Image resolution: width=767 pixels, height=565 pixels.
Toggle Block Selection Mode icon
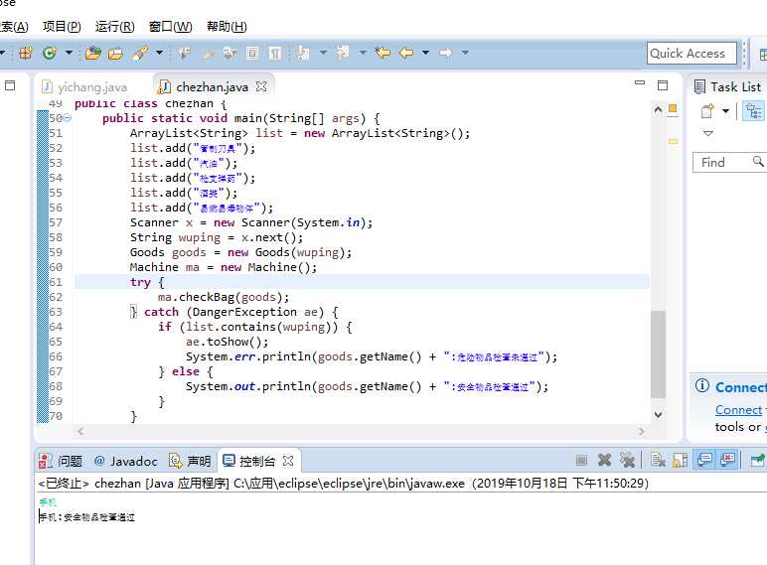252,53
